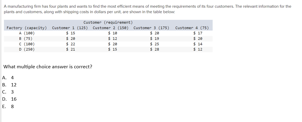Click the Factory (capacity) header cell
Viewport: 302px width, 122px height.
(27, 28)
